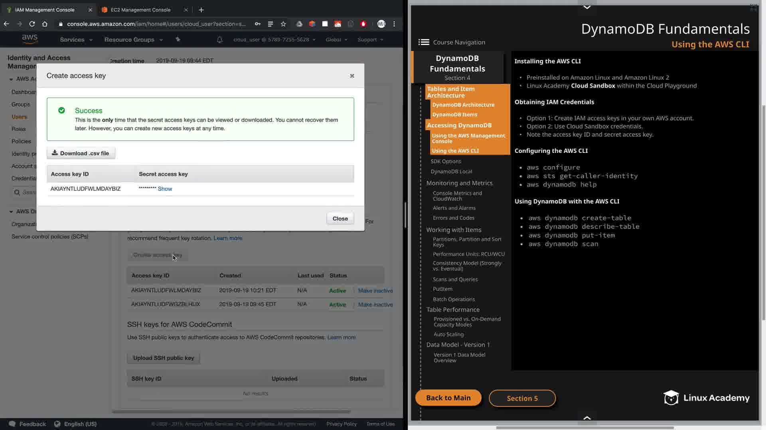Download the .csv file
The image size is (766, 430).
coord(81,153)
